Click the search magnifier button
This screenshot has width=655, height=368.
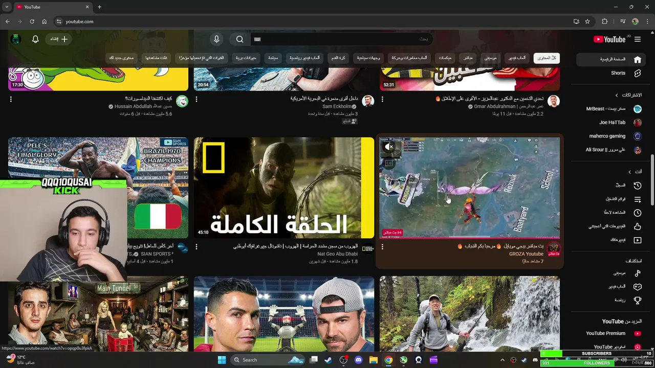pos(239,39)
